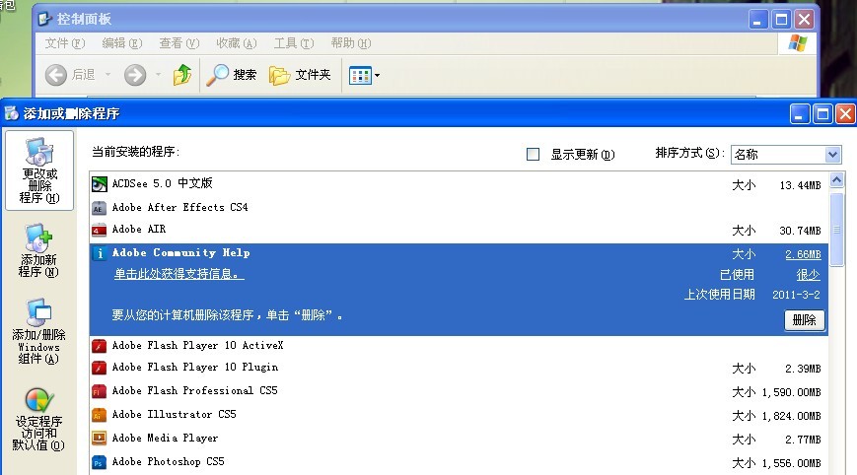This screenshot has width=857, height=475.
Task: Open the 文件 menu in 控制面板
Action: [x=65, y=43]
